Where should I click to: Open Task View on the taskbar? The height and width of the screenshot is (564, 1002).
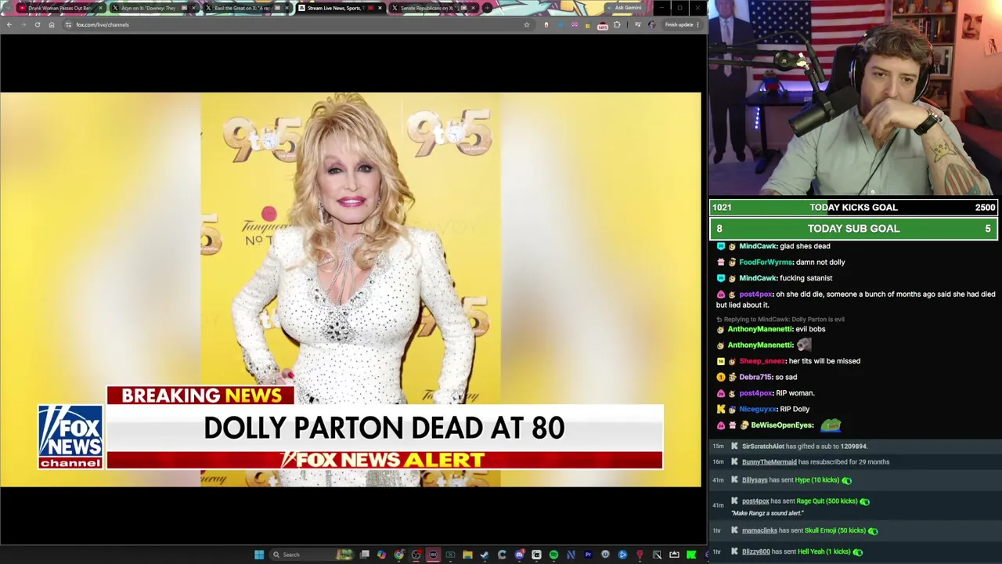point(365,555)
